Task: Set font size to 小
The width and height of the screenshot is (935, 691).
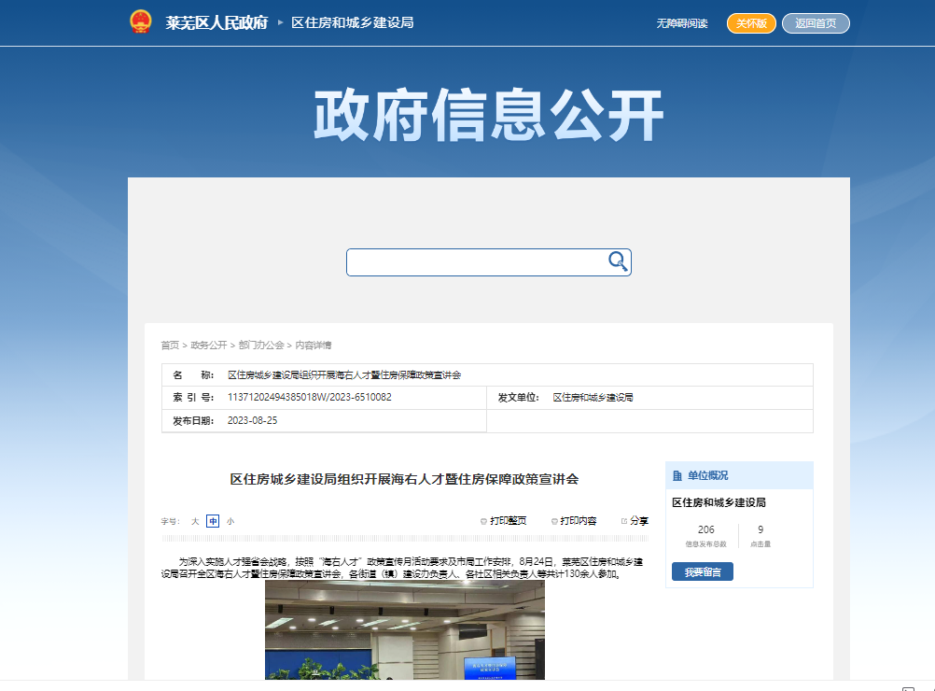Action: click(x=230, y=521)
